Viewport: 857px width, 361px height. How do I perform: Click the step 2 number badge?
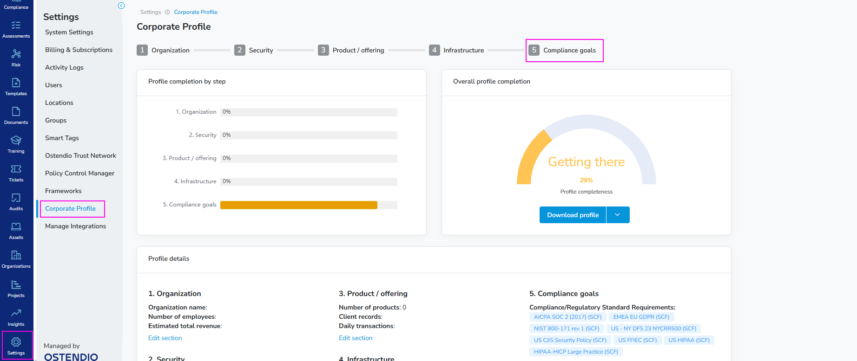[240, 50]
